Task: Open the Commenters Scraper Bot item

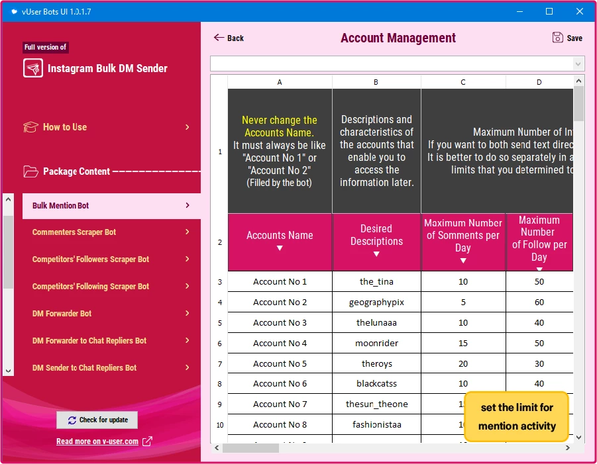Action: point(111,232)
